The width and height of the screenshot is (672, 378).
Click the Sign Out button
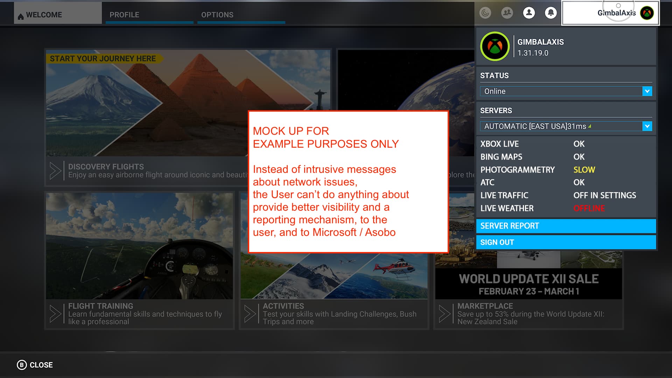click(x=566, y=243)
